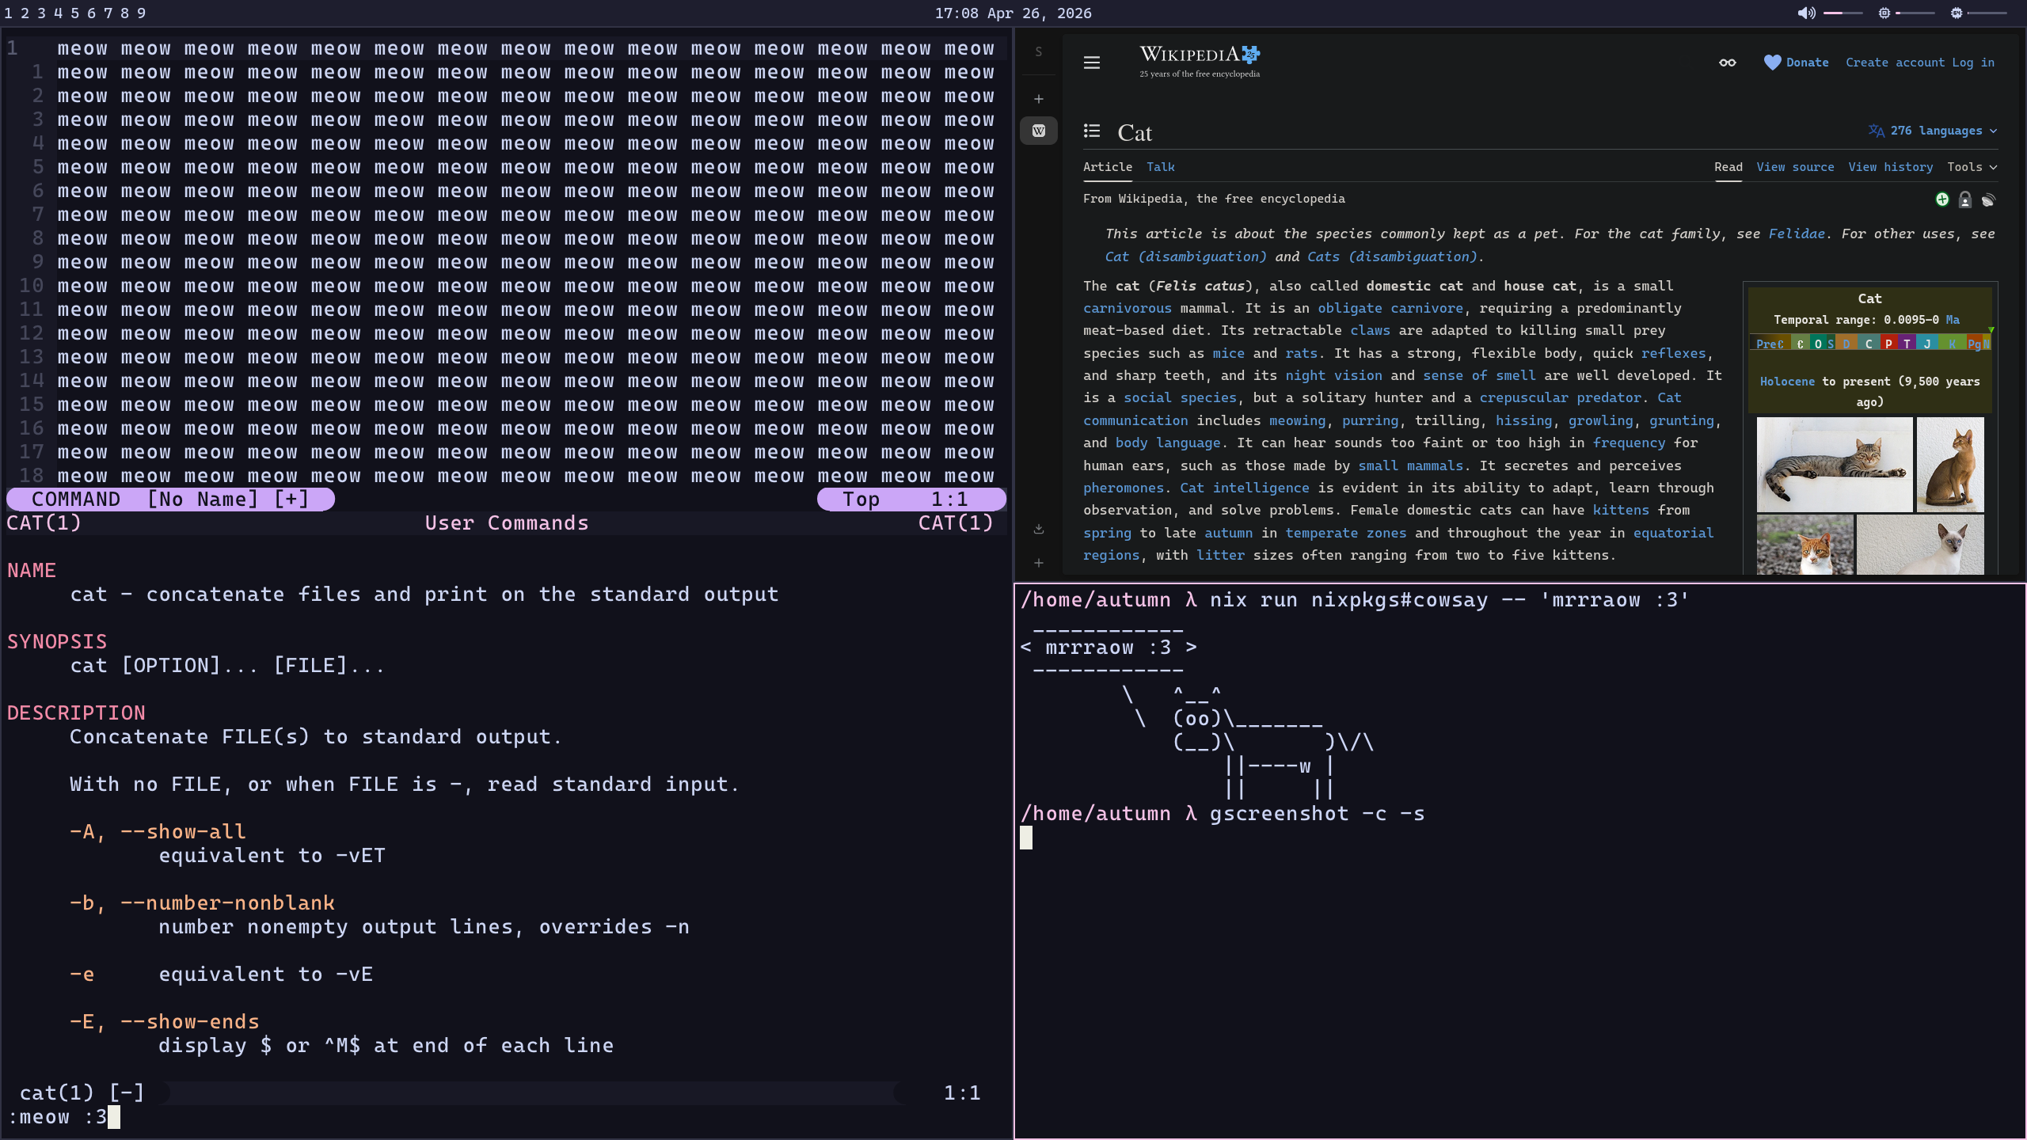Click the gscreenshot -c -s terminal command

pos(1317,814)
